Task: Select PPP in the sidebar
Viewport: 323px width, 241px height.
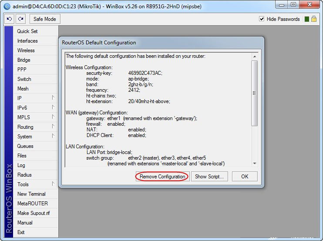Action: pos(36,70)
